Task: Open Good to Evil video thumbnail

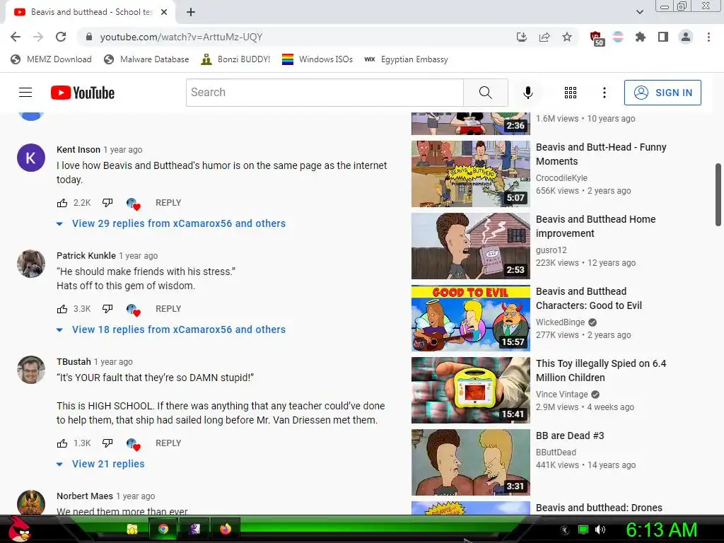Action: (470, 317)
